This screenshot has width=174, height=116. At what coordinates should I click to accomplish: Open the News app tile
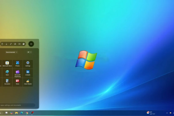coord(17,82)
